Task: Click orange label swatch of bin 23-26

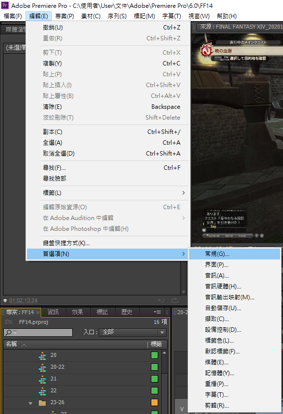Action: pos(154,402)
